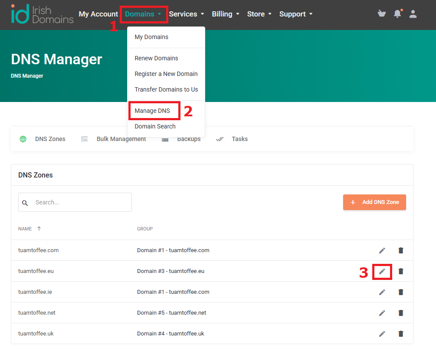The width and height of the screenshot is (436, 355).
Task: Open the shopping basket icon
Action: 382,13
